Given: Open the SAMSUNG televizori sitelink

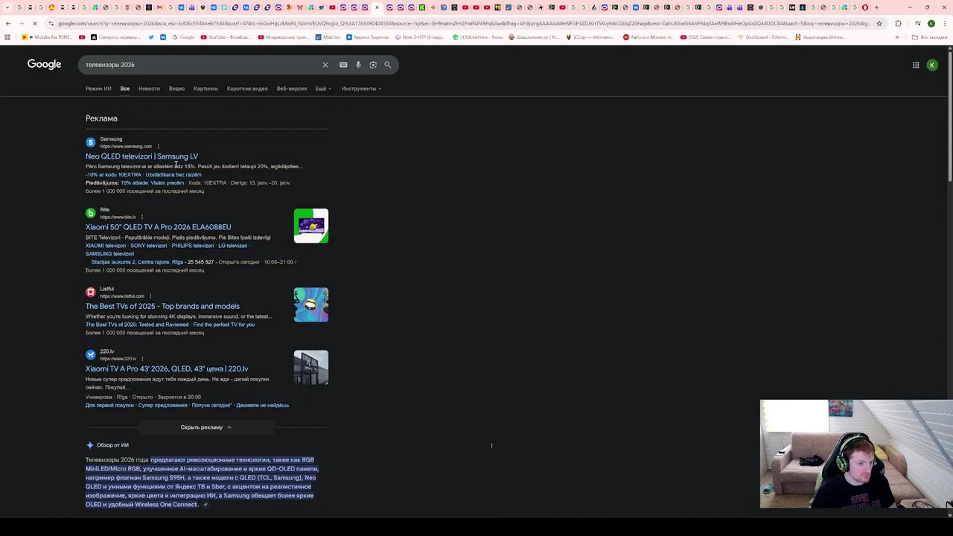Looking at the screenshot, I should 109,254.
